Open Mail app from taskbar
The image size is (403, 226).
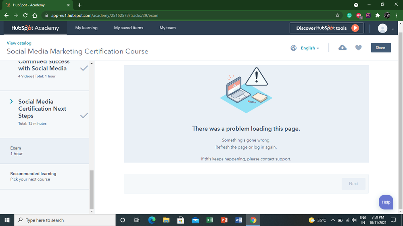[x=195, y=220]
